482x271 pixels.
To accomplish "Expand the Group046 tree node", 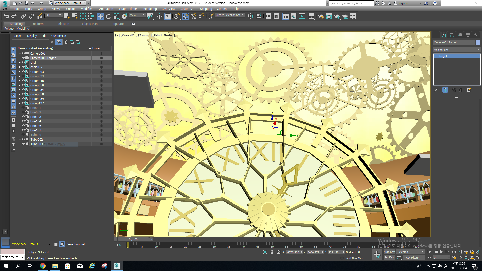I will 19,81.
